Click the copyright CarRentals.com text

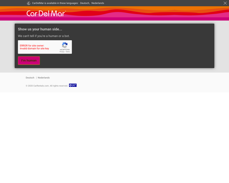click(47, 86)
